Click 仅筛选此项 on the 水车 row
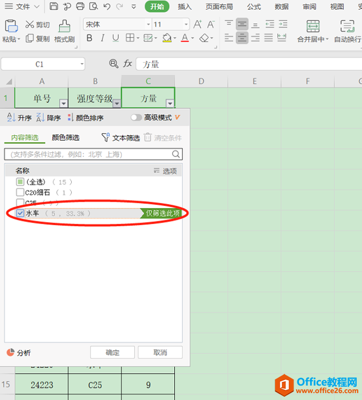Screen dimensions: 362x400 [161, 213]
